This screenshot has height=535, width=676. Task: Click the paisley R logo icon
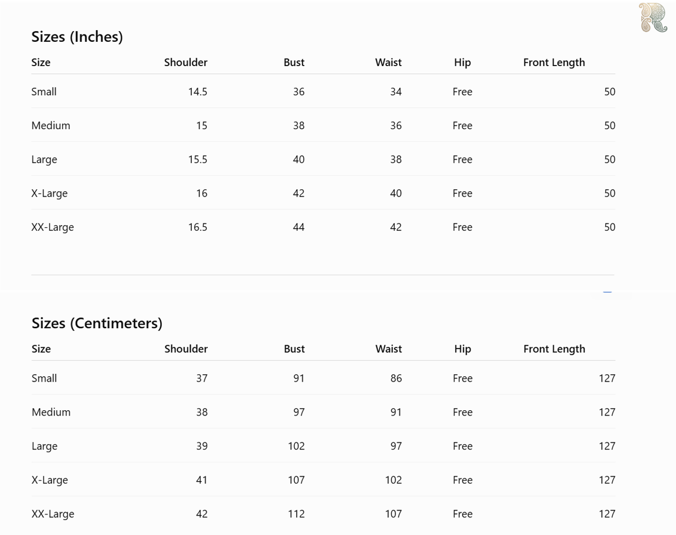coord(653,17)
